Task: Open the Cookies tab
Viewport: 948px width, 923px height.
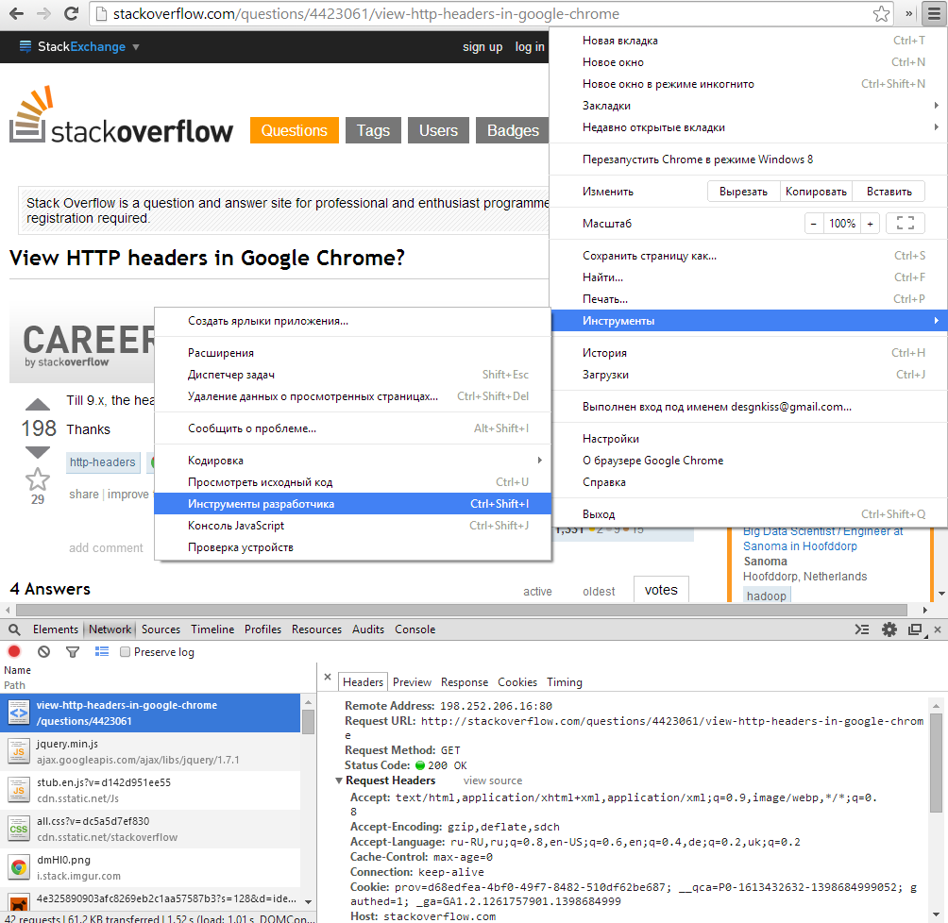Action: click(517, 681)
